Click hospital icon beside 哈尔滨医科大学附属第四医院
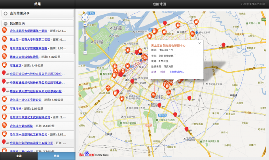The height and width of the screenshot is (160, 269). point(4,48)
